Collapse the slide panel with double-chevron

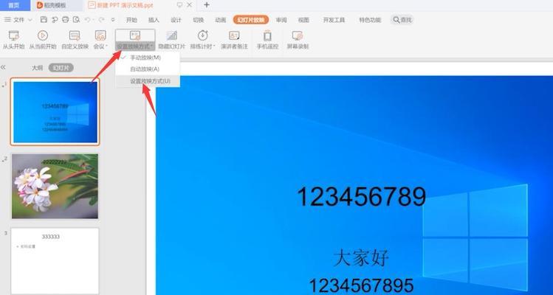[3, 67]
